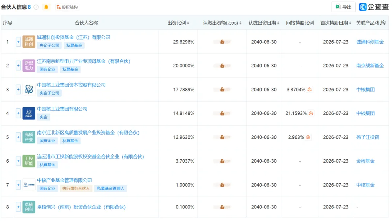Expand row 5 南京江北新区 plus button
This screenshot has height=224, width=392.
click(x=18, y=137)
